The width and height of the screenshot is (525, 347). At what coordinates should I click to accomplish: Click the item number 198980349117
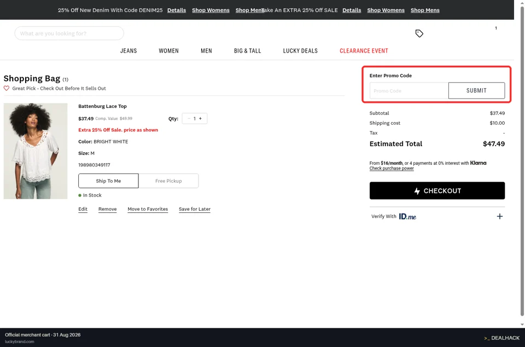coord(94,165)
